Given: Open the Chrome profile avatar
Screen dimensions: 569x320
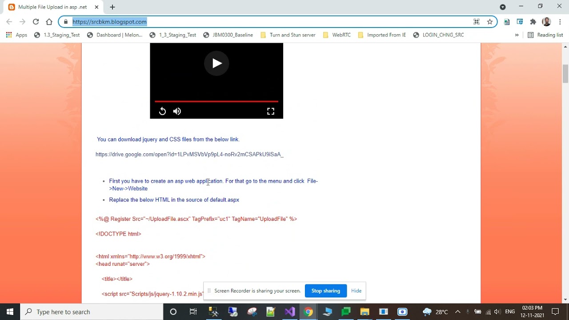Looking at the screenshot, I should point(547,22).
